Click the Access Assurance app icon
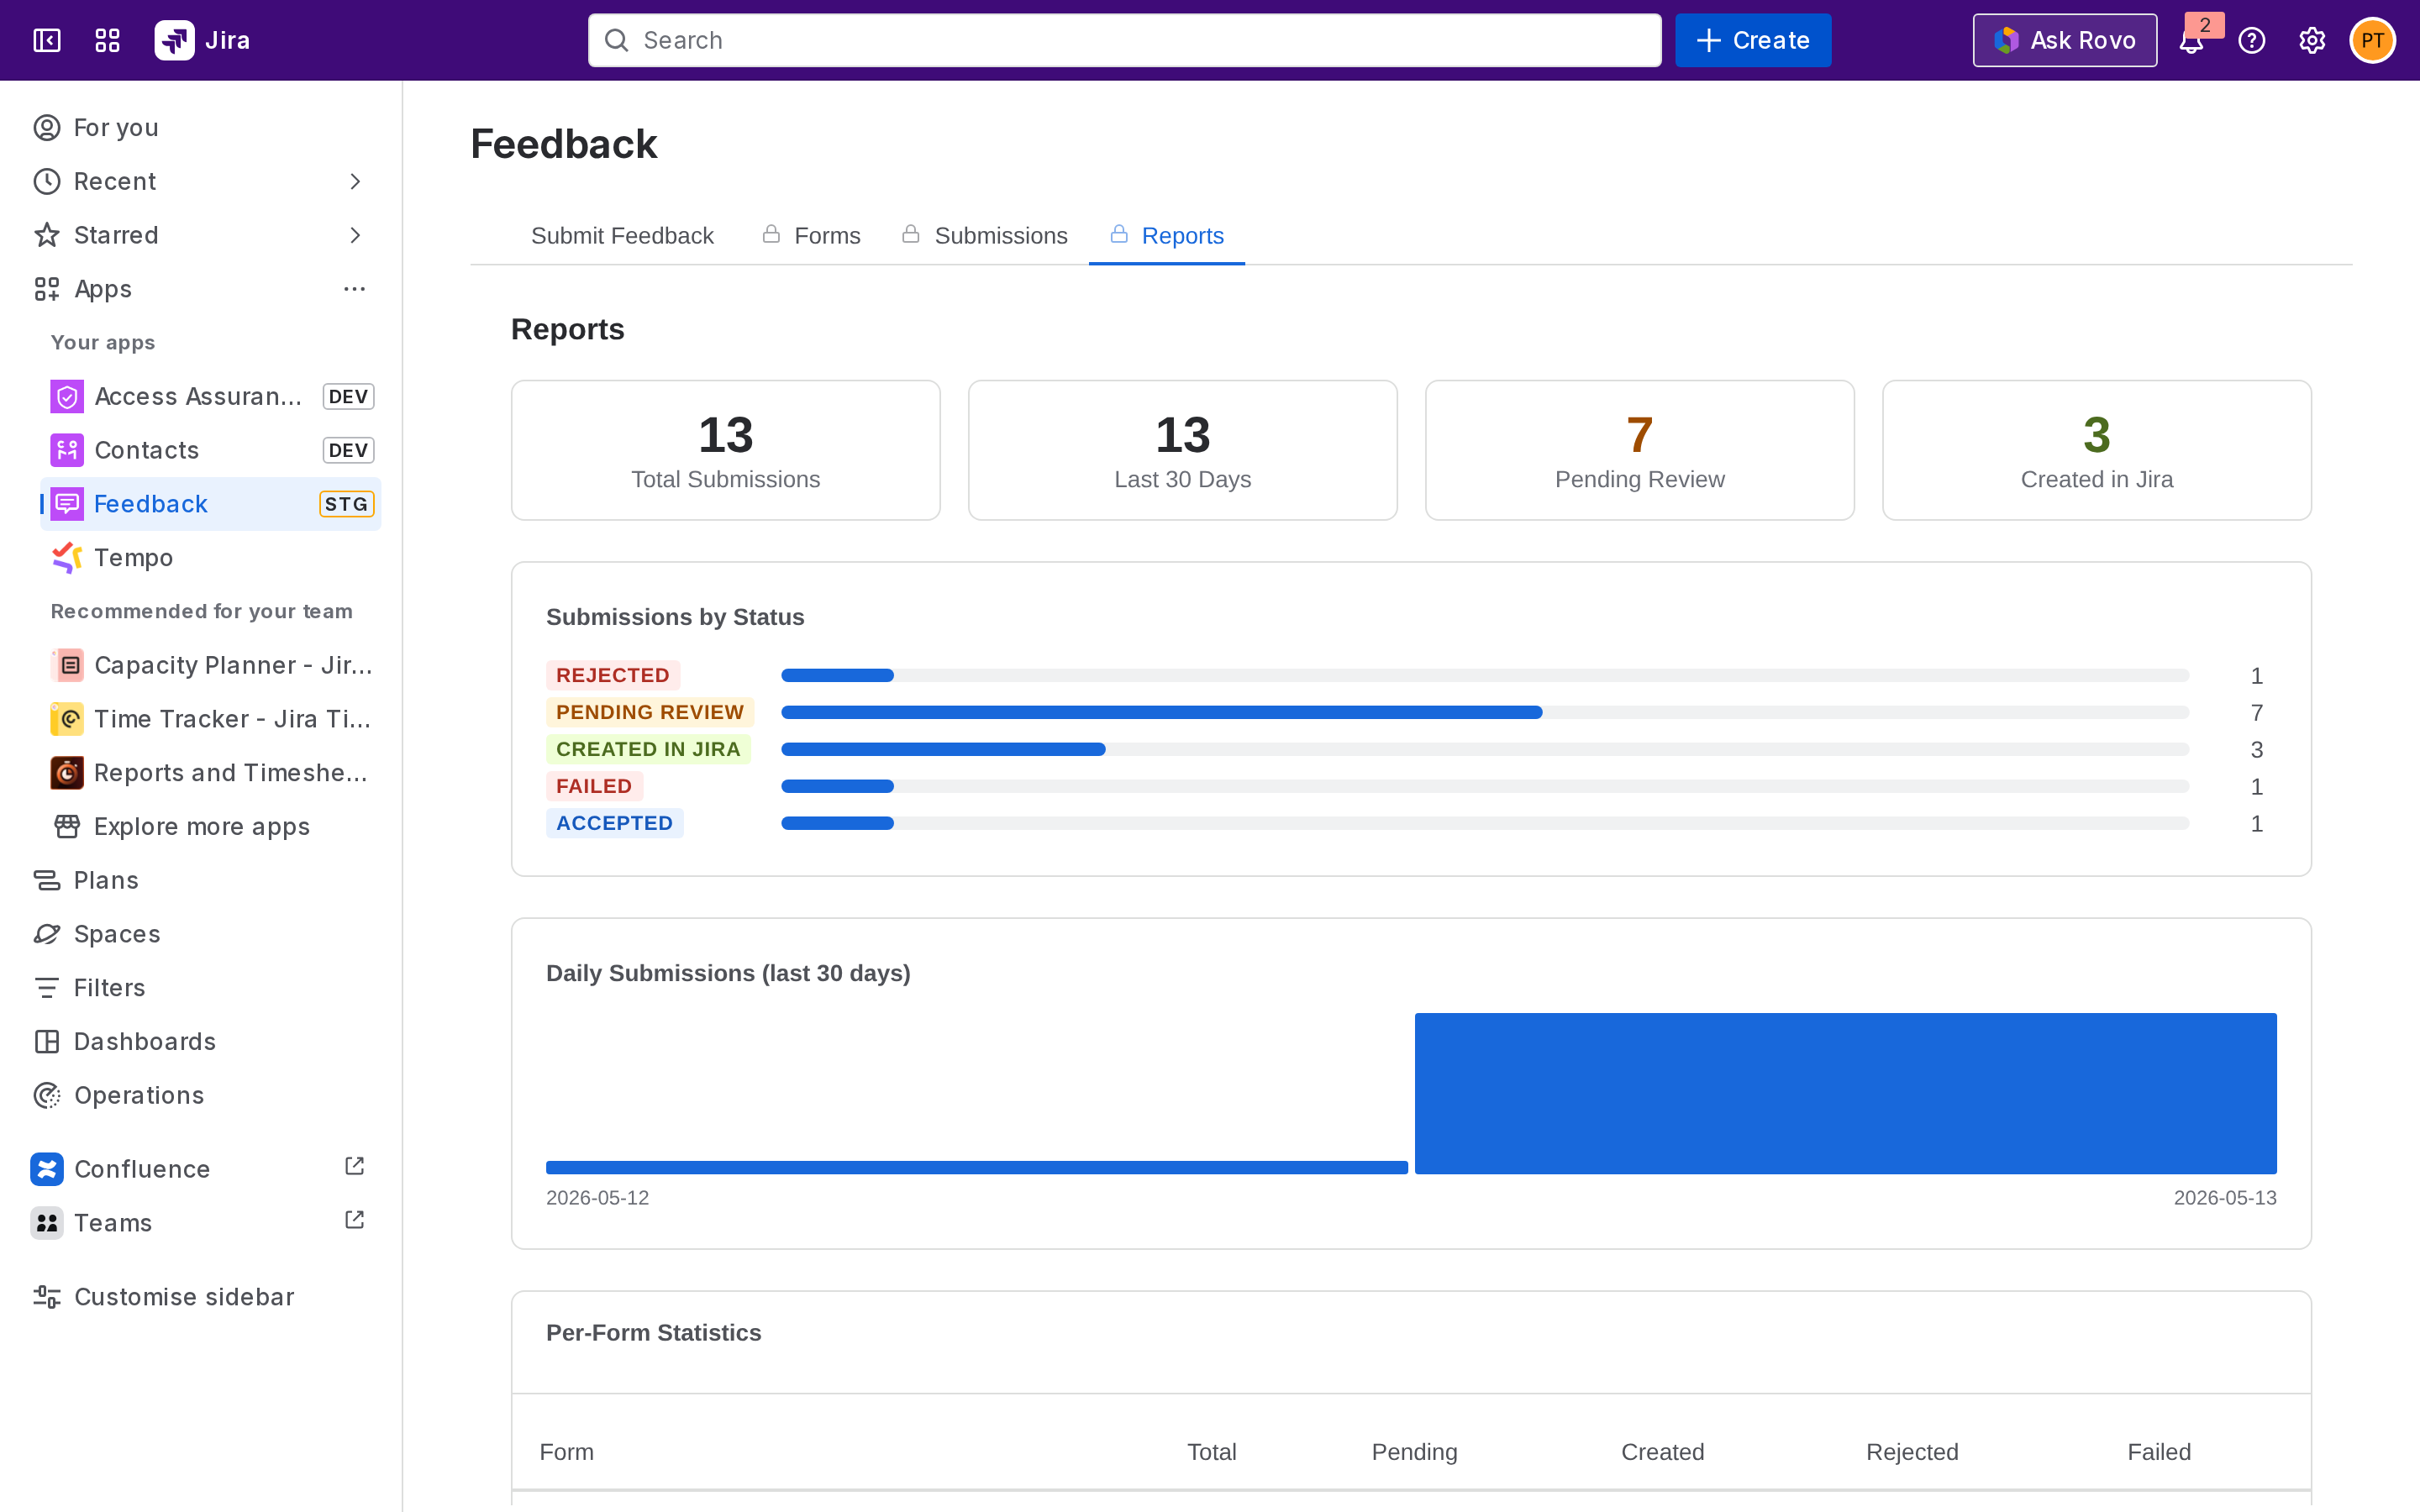This screenshot has height=1512, width=2420. (x=67, y=396)
